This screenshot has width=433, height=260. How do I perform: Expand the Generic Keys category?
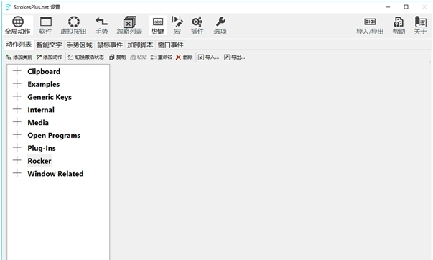tap(17, 96)
